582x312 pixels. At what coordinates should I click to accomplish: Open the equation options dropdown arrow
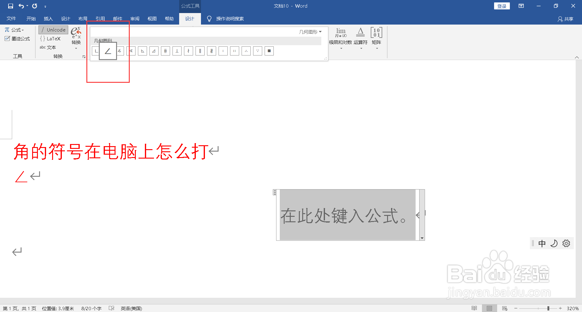tap(422, 238)
